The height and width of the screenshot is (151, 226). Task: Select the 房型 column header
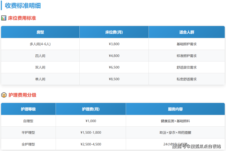[x=40, y=32]
